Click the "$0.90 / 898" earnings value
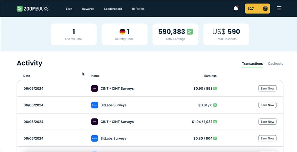Viewport: 297px width, 152px height. 203,88
